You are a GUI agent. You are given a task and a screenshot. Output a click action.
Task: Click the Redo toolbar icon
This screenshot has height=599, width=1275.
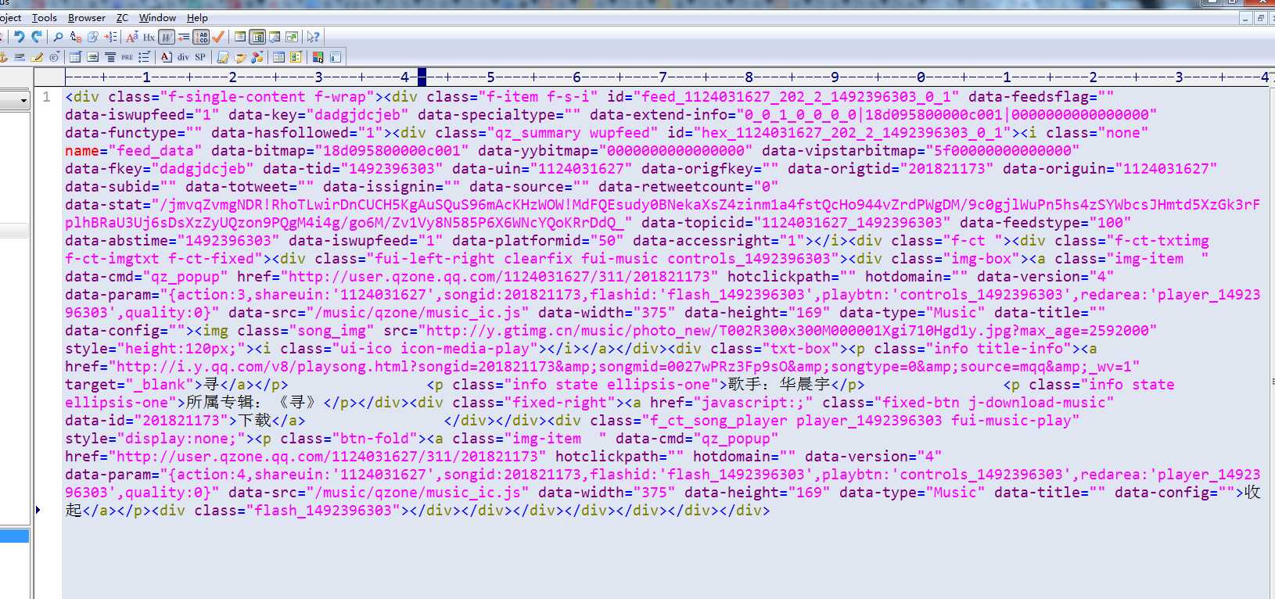(37, 37)
